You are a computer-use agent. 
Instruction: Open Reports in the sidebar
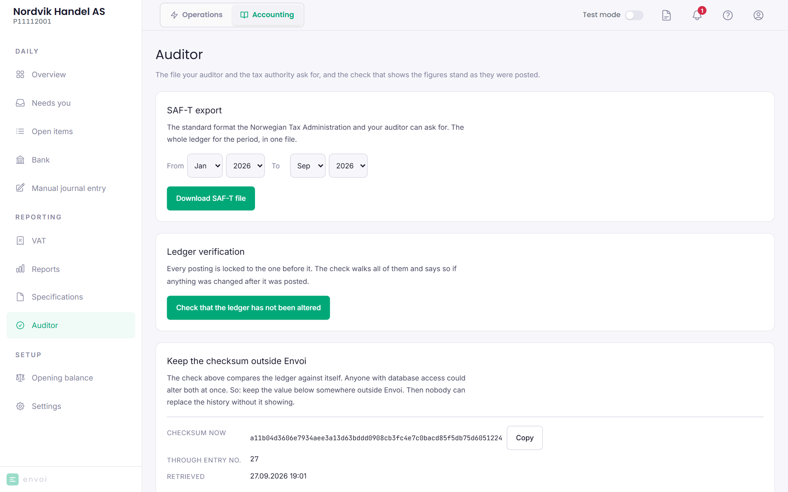[x=71, y=269]
